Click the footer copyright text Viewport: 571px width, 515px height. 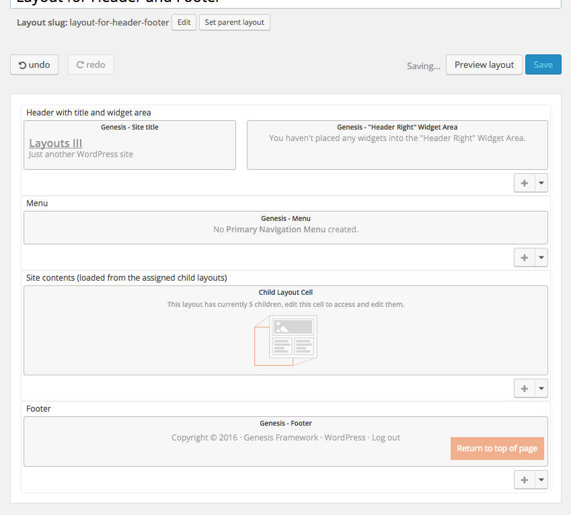286,438
